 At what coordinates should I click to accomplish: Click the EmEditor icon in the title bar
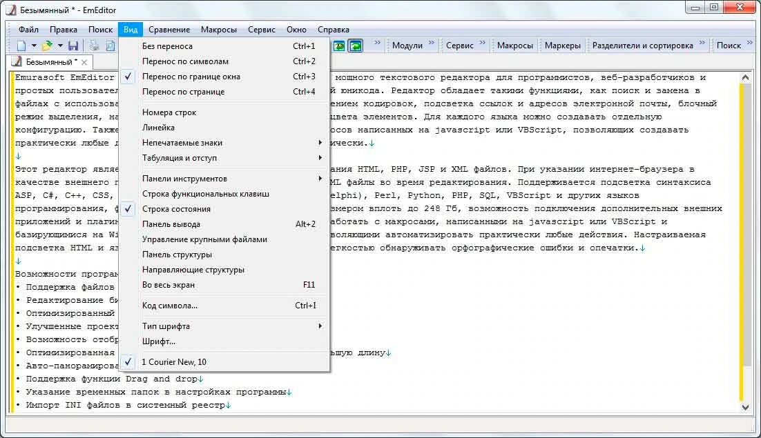(x=10, y=10)
